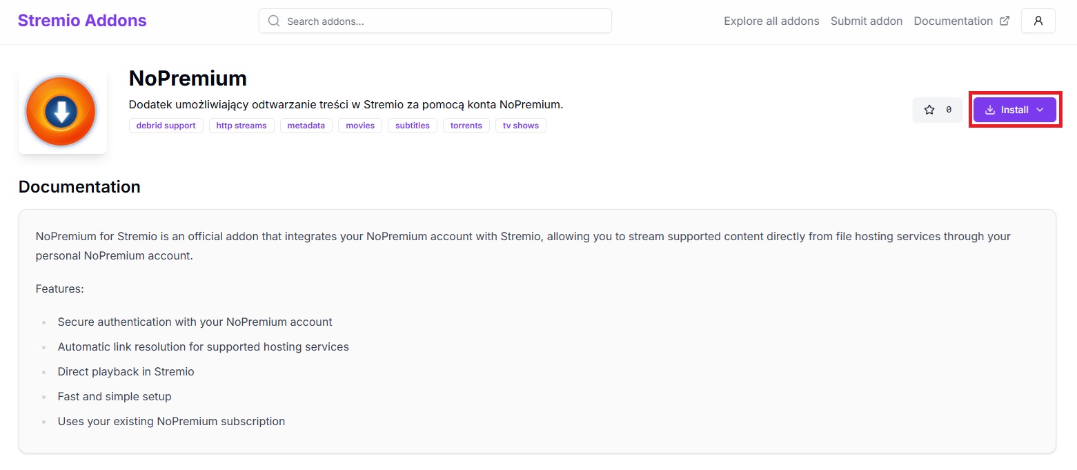
Task: Click the subtitles tag
Action: tap(413, 126)
